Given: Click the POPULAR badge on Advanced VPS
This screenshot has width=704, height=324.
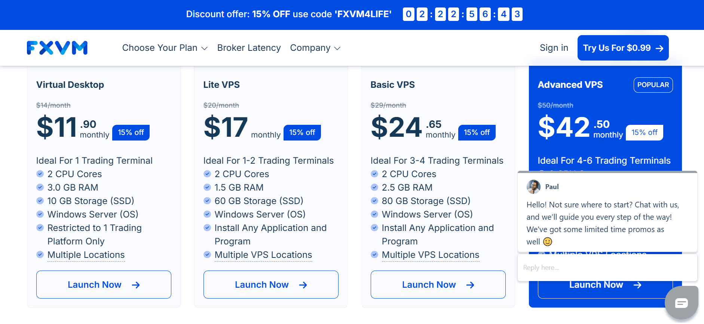Looking at the screenshot, I should pyautogui.click(x=653, y=85).
